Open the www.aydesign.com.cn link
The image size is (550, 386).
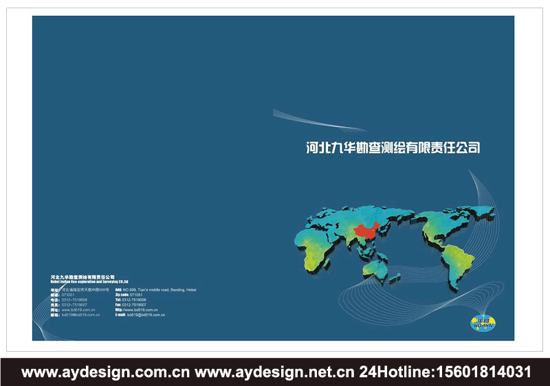[x=106, y=372]
